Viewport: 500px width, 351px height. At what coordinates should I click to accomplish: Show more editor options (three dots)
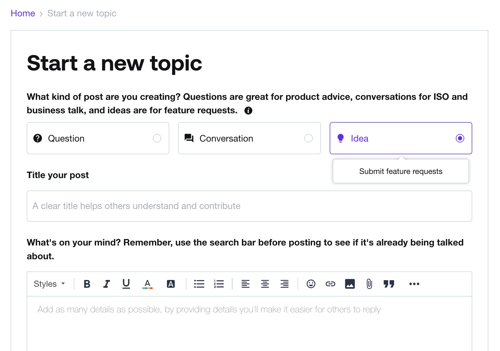[414, 284]
